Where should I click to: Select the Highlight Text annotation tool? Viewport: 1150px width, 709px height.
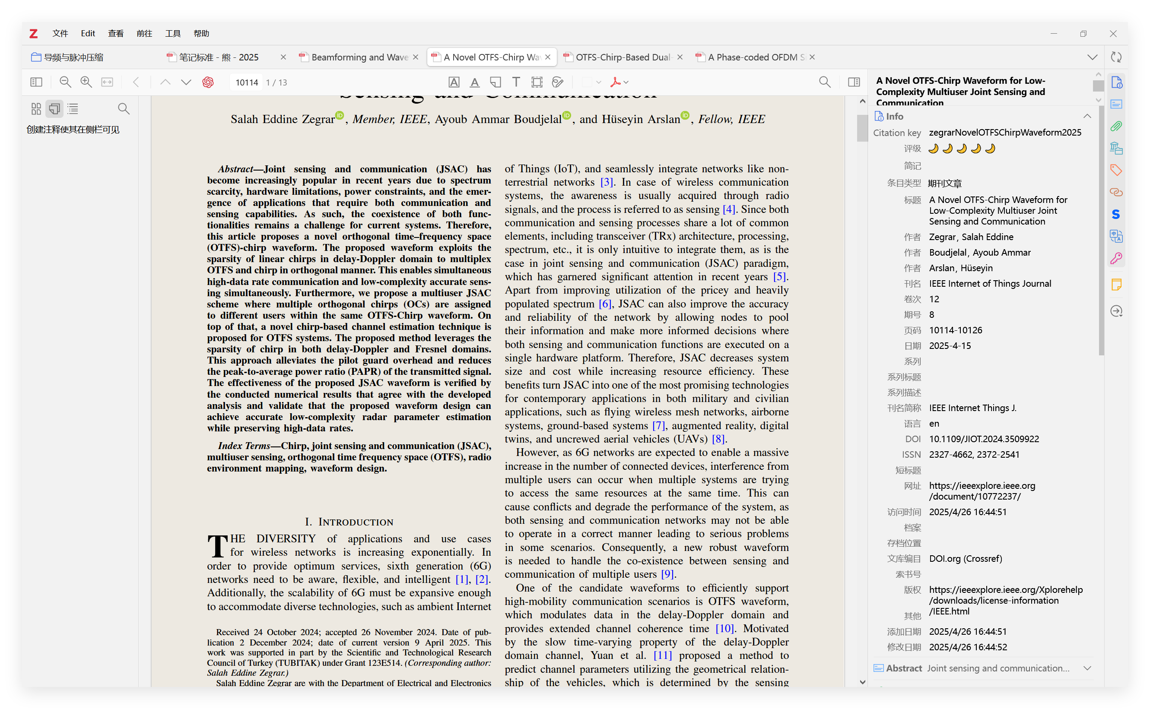[x=454, y=82]
